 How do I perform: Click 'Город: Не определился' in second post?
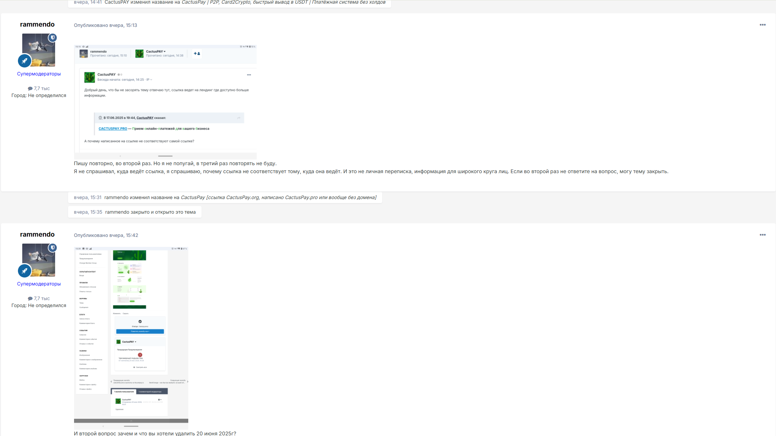pyautogui.click(x=39, y=305)
